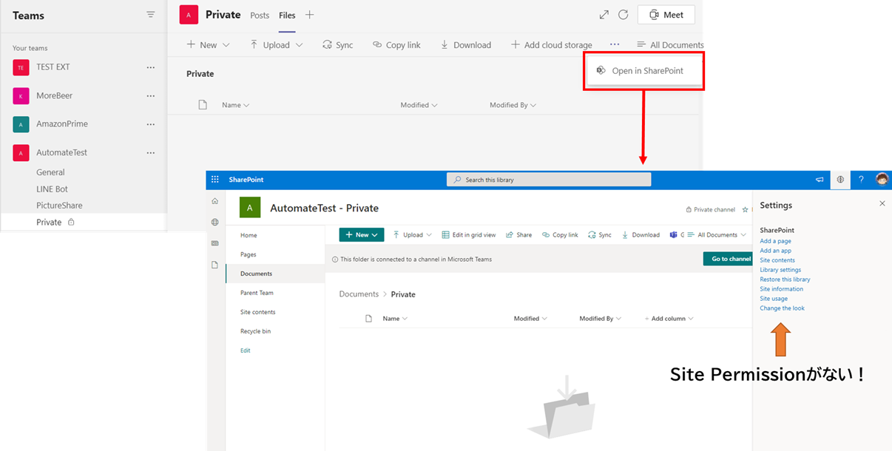
Task: Click the SharePoint home icon in left rail
Action: [215, 201]
